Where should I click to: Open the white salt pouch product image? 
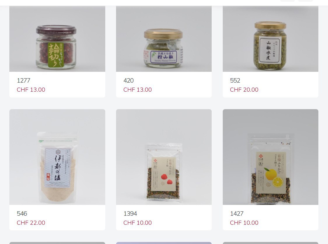57,157
